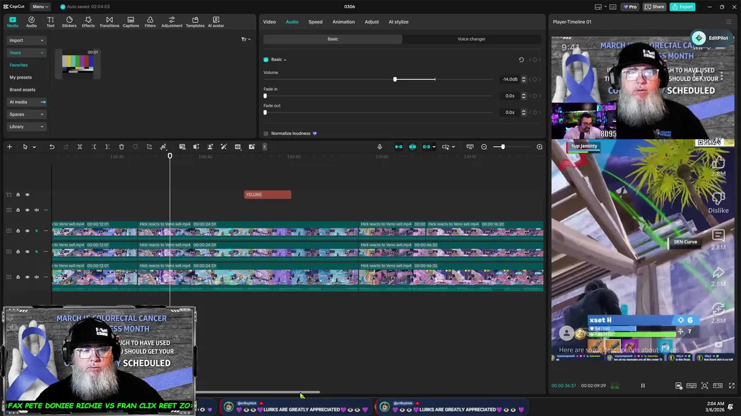Open the Captions tool
Image resolution: width=741 pixels, height=416 pixels.
pos(131,22)
